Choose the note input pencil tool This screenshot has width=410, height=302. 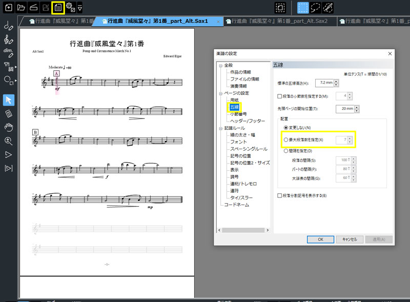point(8,26)
